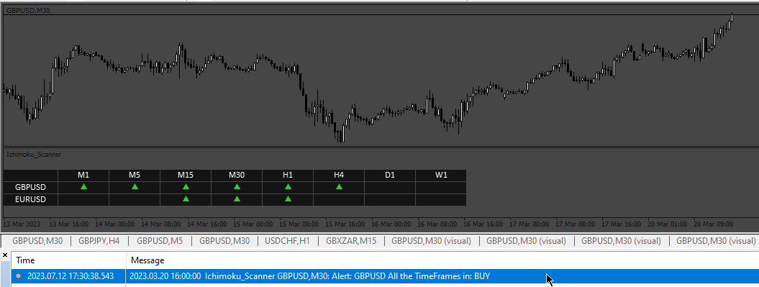Click the GBPUSD row label in scanner
The image size is (759, 287).
click(x=30, y=187)
